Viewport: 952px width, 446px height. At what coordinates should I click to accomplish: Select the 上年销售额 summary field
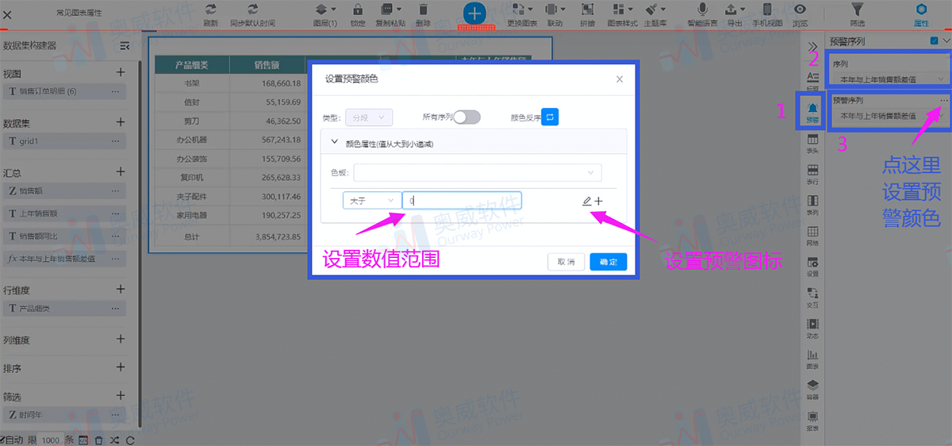(x=65, y=213)
